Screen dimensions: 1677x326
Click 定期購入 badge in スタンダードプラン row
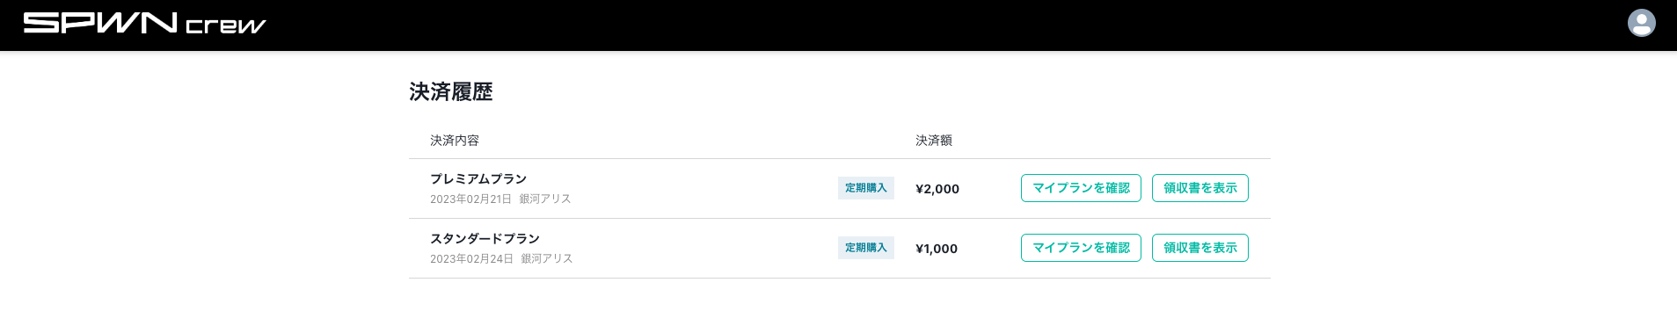[x=865, y=248]
